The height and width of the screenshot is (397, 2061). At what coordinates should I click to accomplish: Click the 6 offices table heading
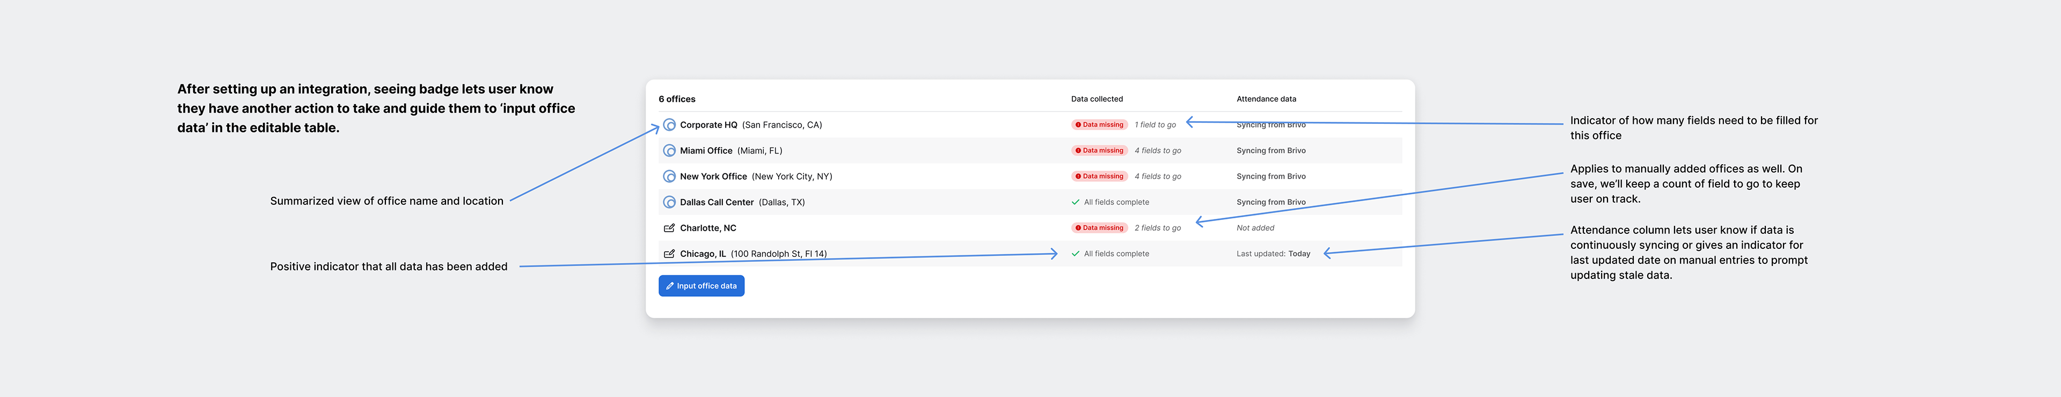coord(677,99)
